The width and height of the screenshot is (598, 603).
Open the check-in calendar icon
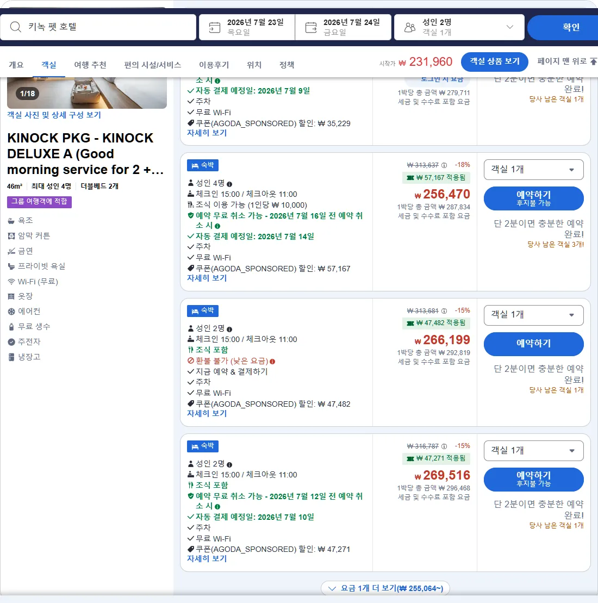(214, 27)
